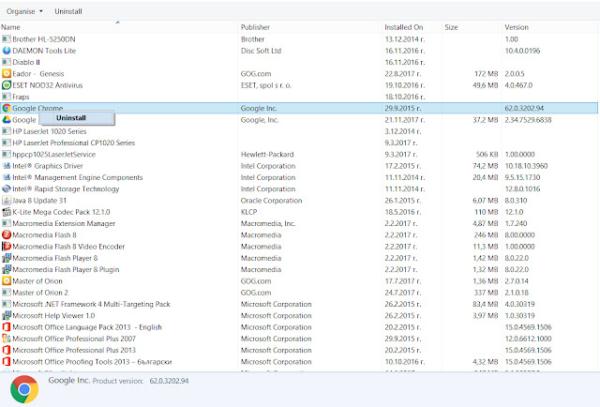Click the Intel Rapid Storage Technology icon
Screen dimensions: 600x407
coord(7,188)
